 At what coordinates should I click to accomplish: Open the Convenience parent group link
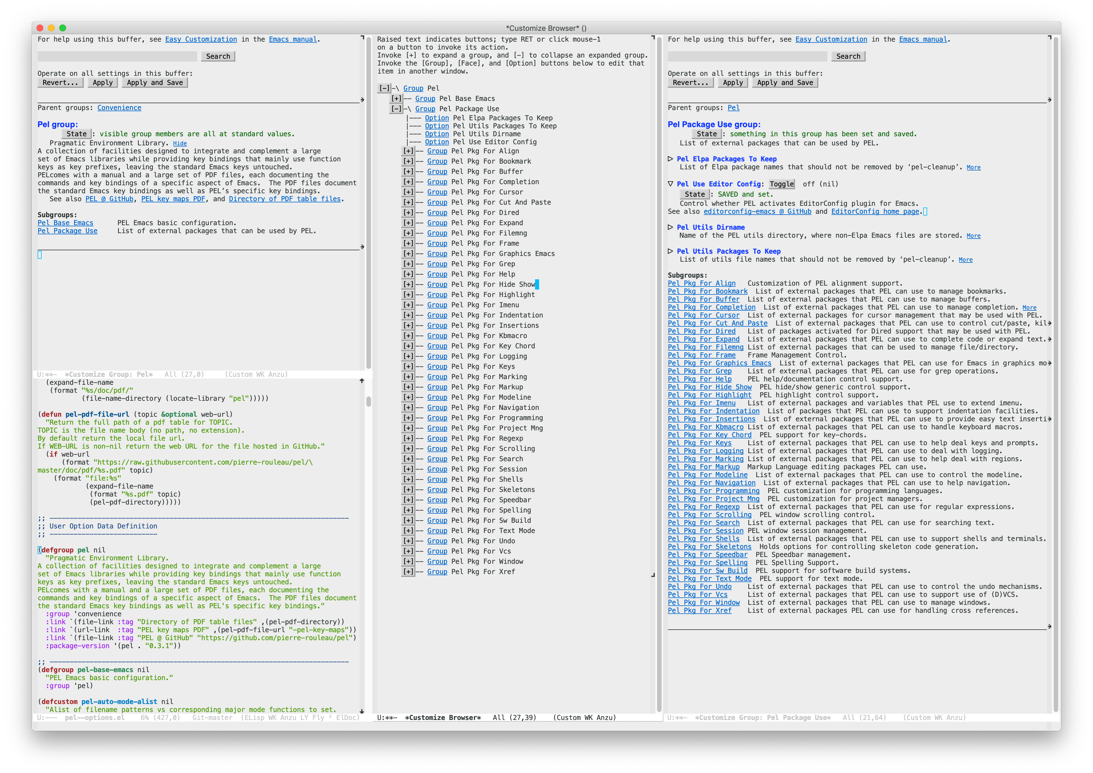(x=119, y=108)
